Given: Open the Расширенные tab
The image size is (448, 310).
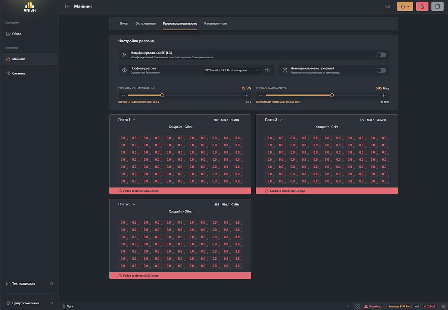Looking at the screenshot, I should coord(215,24).
